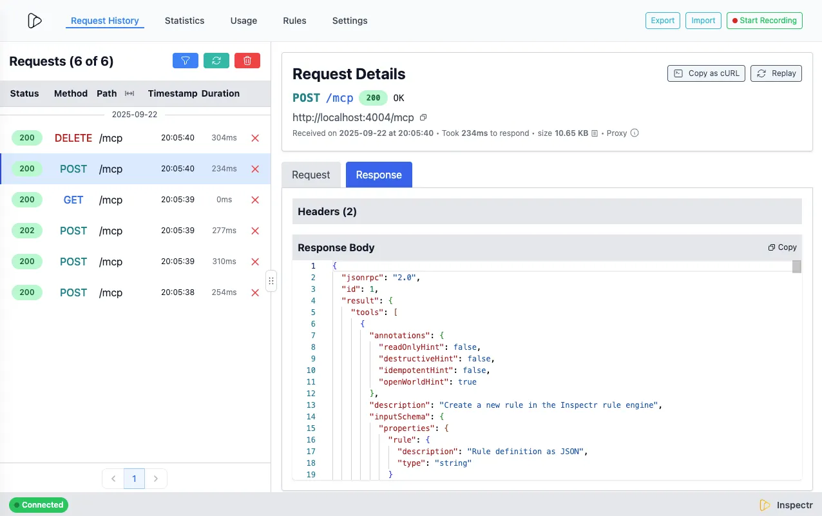Remove the POST /mcp 310ms request

(255, 262)
